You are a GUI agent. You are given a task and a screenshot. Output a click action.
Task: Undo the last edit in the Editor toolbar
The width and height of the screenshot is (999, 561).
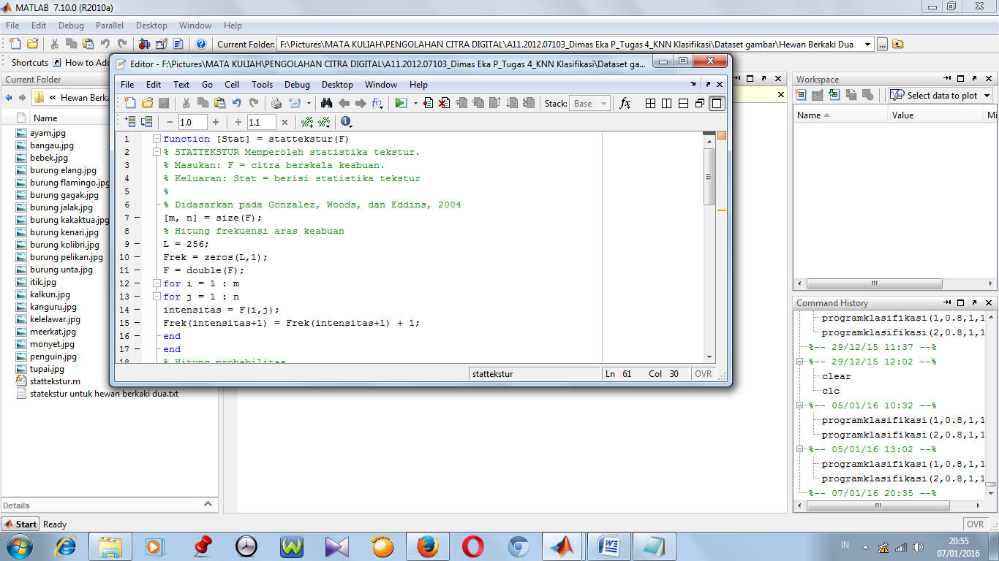[x=235, y=103]
